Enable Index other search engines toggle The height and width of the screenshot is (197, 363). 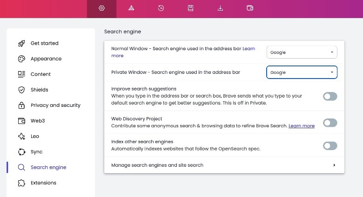click(x=330, y=146)
